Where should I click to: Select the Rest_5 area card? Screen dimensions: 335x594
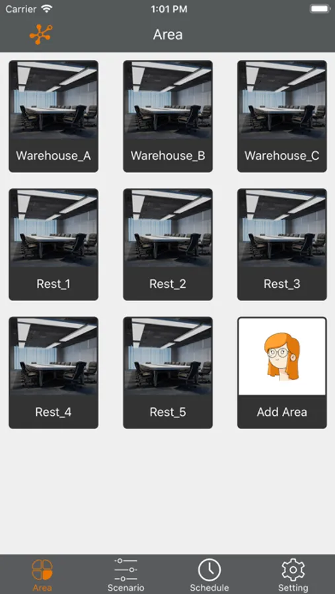click(168, 373)
